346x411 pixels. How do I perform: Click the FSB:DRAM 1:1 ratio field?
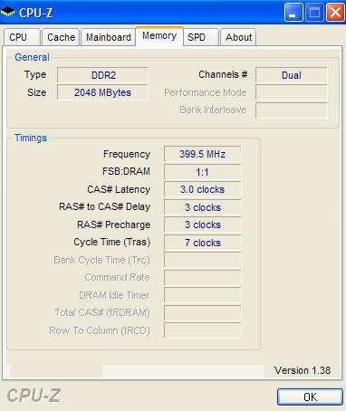(x=203, y=172)
